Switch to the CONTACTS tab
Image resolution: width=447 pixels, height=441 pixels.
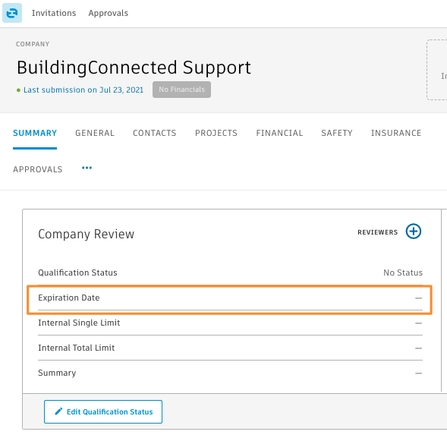[x=155, y=133]
